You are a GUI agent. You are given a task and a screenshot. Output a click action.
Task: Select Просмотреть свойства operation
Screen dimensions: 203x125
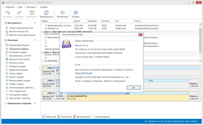point(20,98)
